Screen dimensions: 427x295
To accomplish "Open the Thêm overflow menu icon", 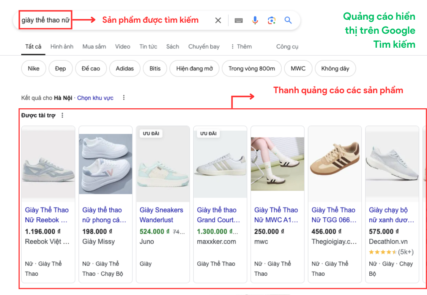I will 233,46.
